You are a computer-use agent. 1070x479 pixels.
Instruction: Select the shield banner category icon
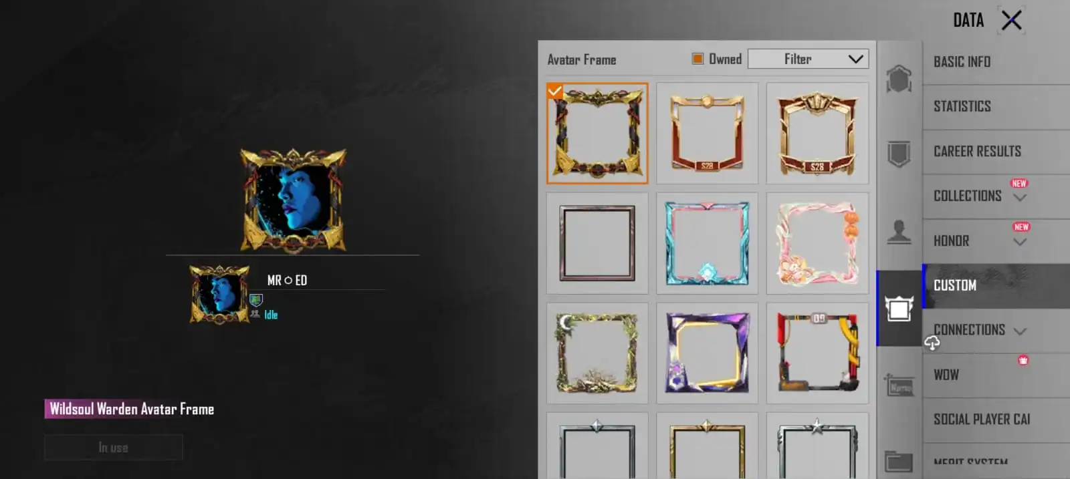899,154
